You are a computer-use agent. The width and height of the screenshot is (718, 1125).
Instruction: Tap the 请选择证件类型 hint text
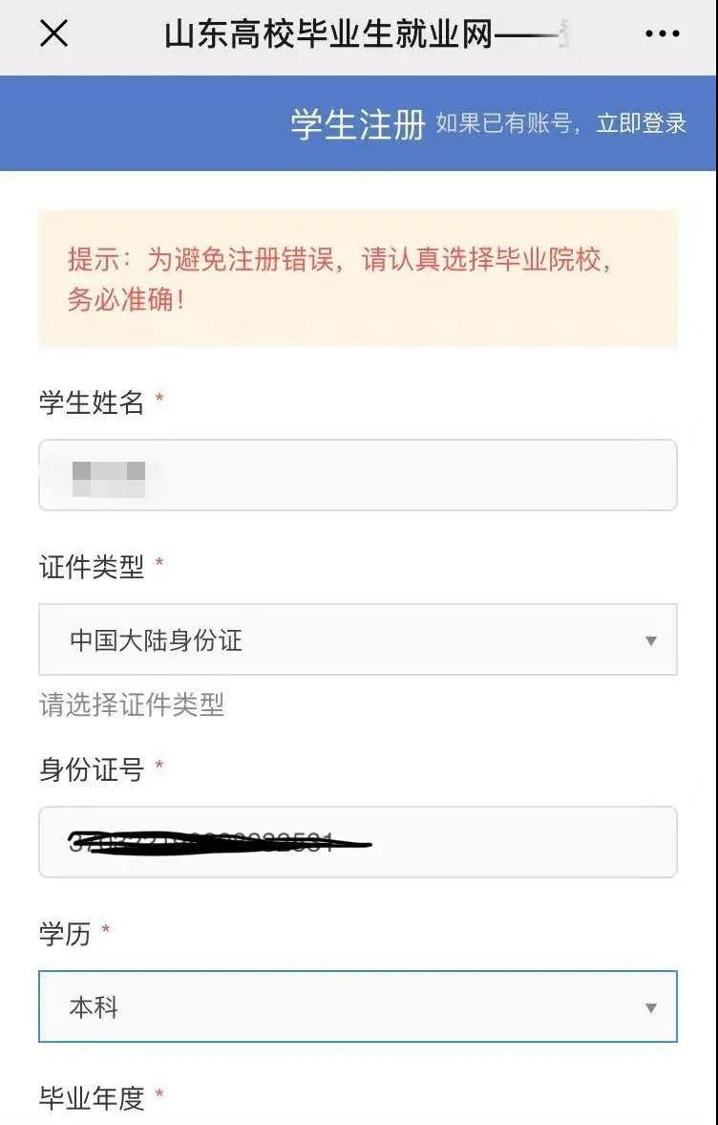coord(132,705)
